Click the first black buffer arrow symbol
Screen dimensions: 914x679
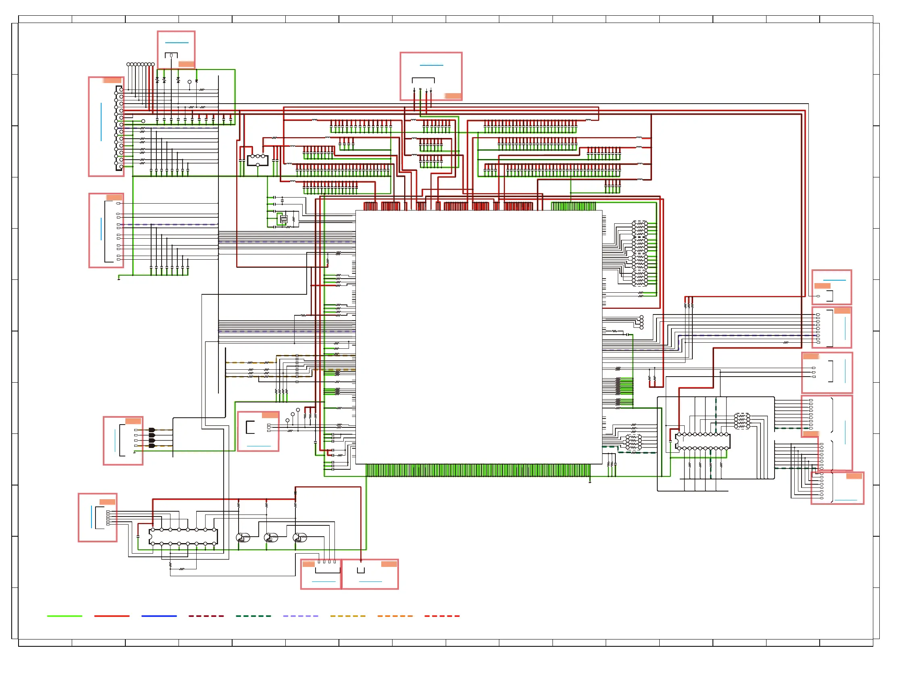tap(152, 430)
